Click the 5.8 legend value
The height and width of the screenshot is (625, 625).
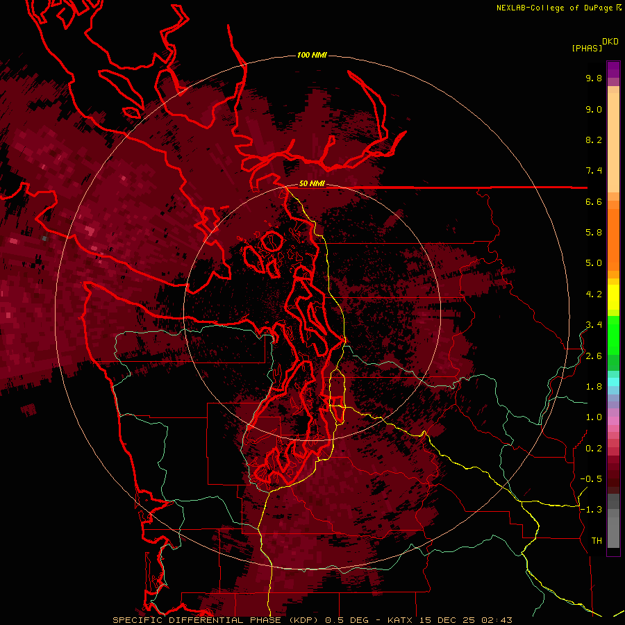click(x=594, y=233)
